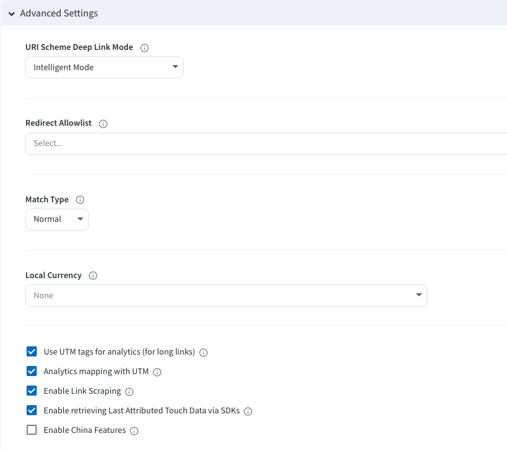
Task: Click the Advanced Settings header text
Action: (59, 13)
